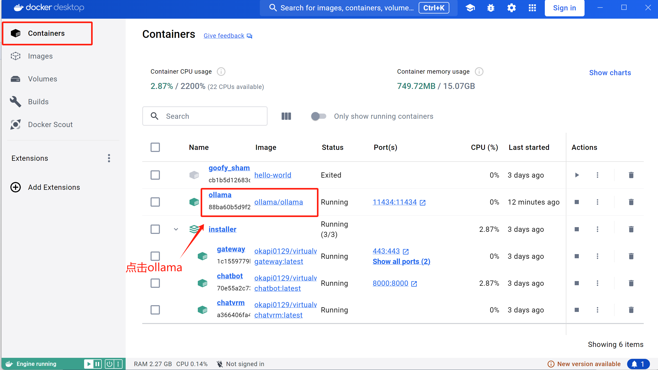
Task: Open more actions menu for chatbot
Action: [x=598, y=283]
